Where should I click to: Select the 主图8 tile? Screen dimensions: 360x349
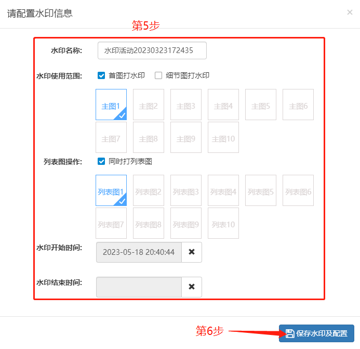pyautogui.click(x=149, y=138)
